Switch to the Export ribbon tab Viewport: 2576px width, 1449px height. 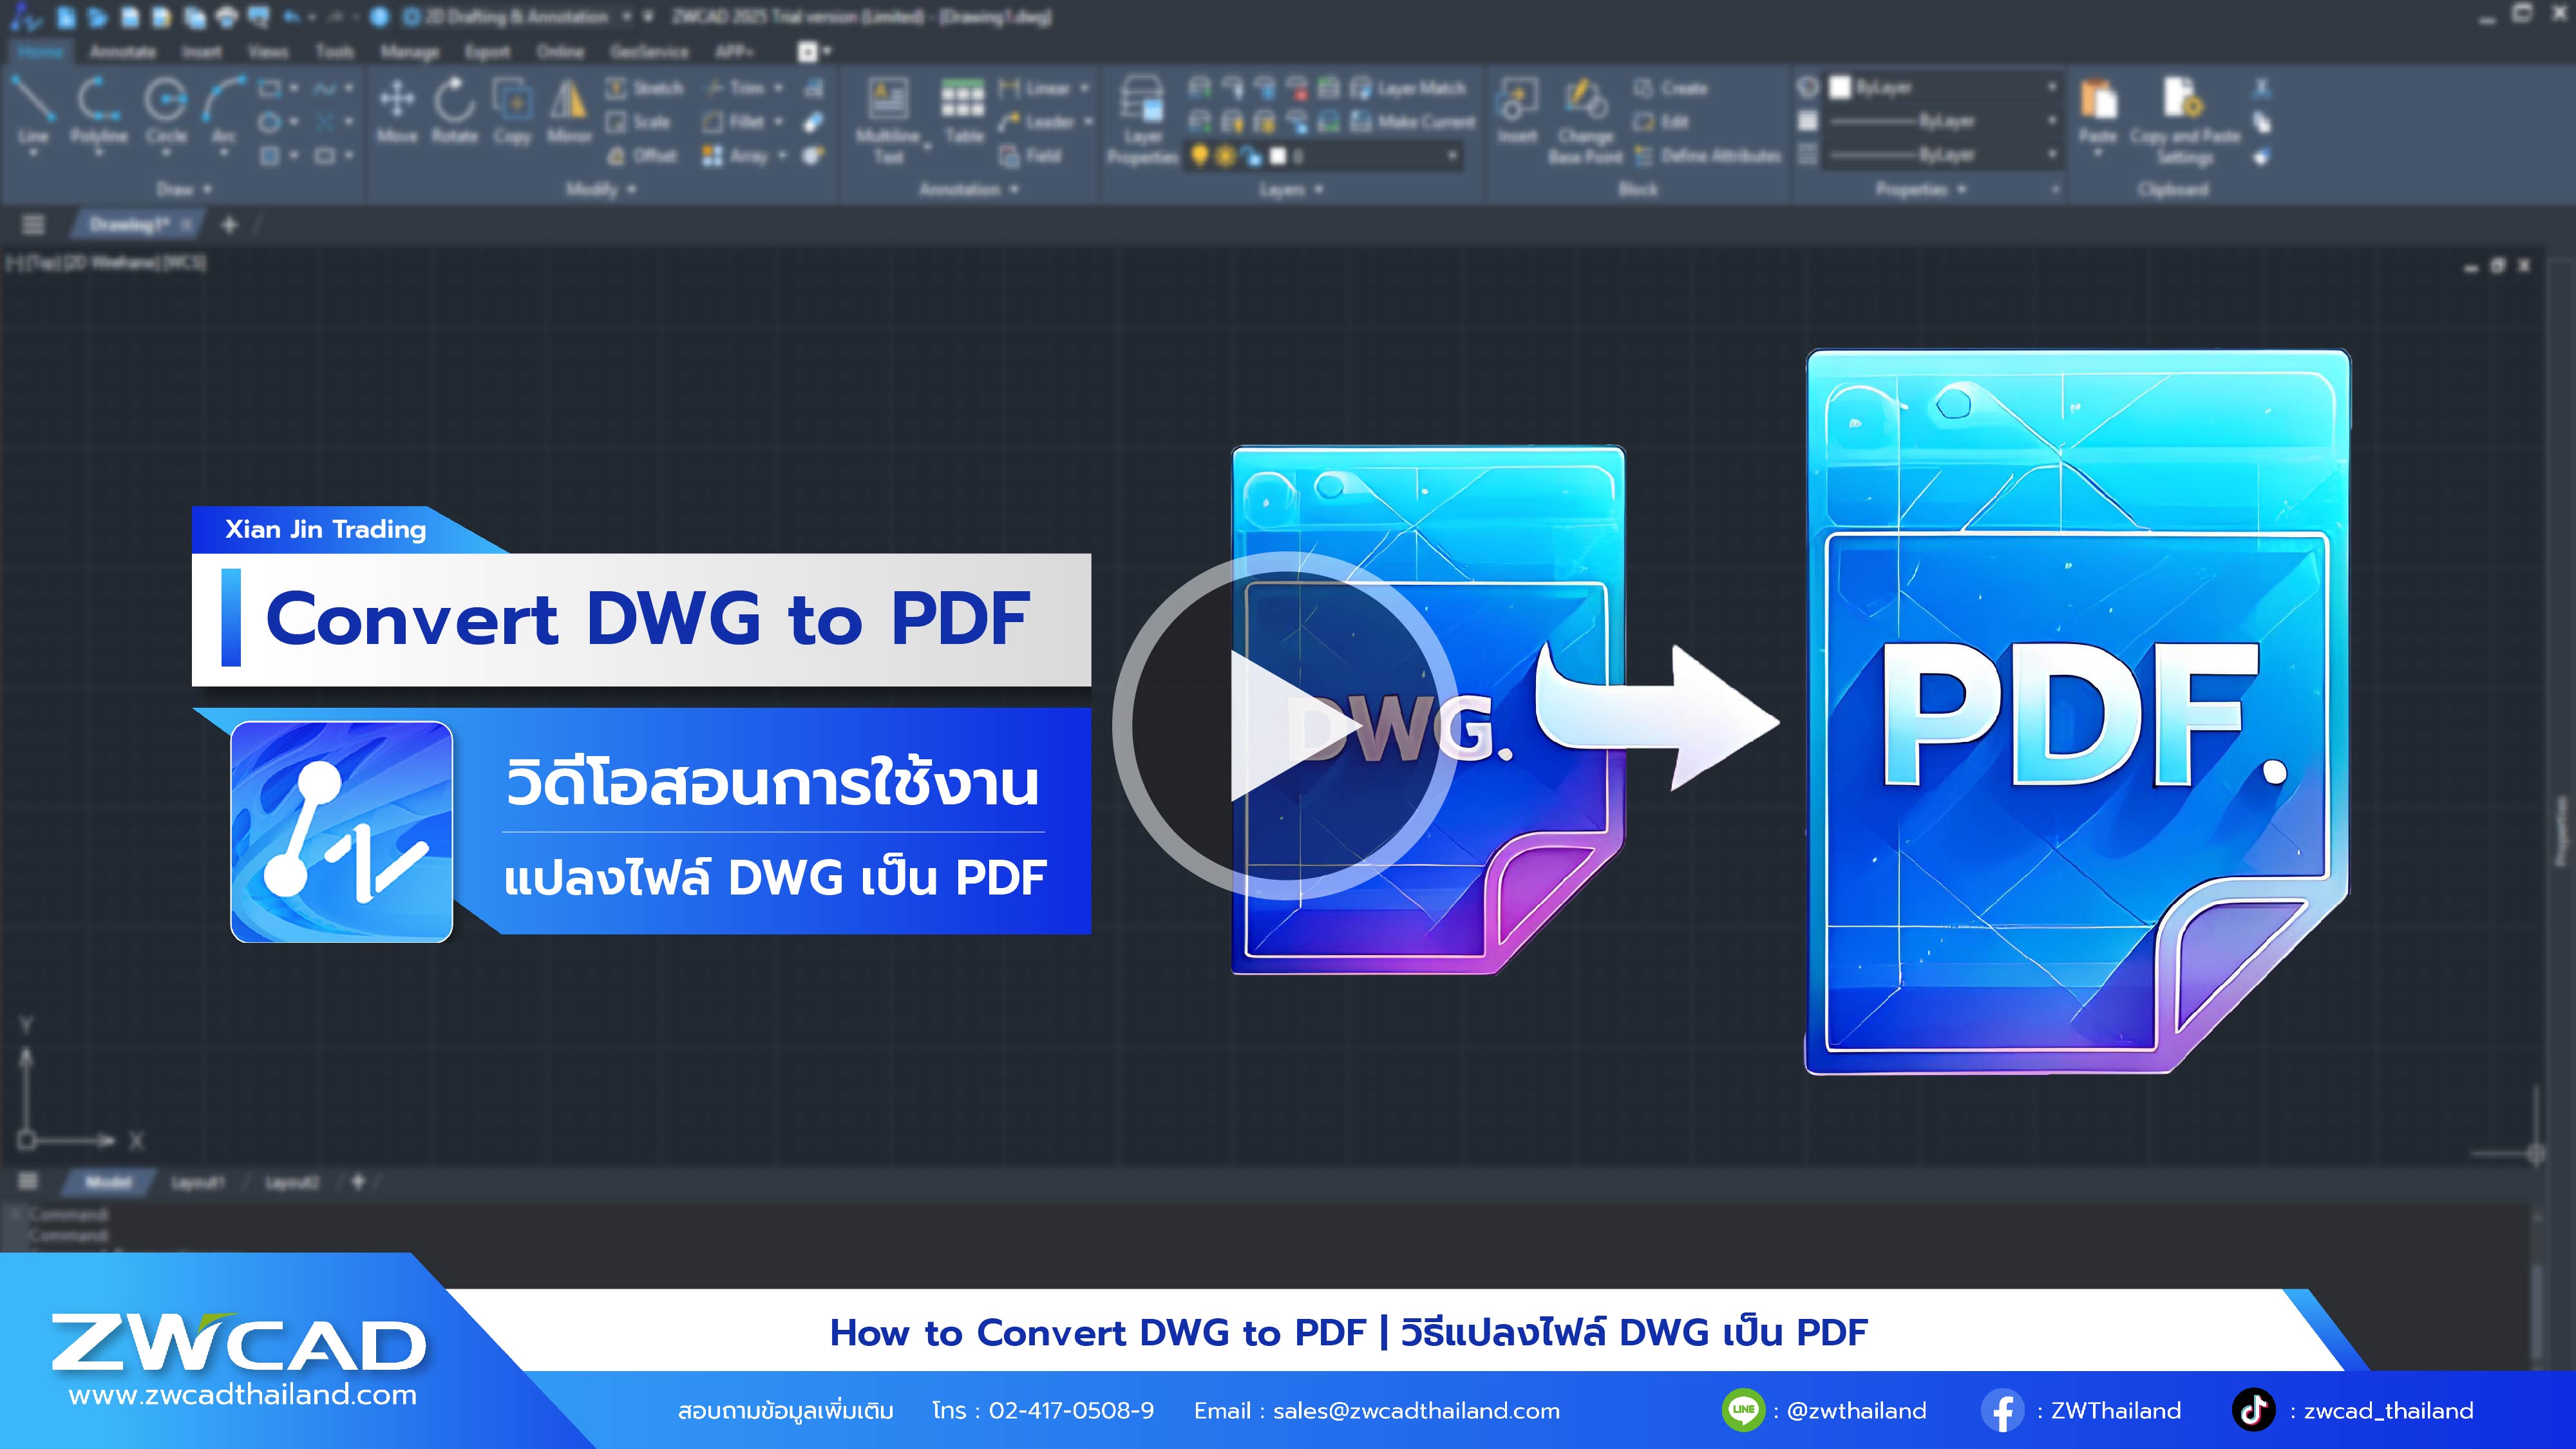point(487,51)
